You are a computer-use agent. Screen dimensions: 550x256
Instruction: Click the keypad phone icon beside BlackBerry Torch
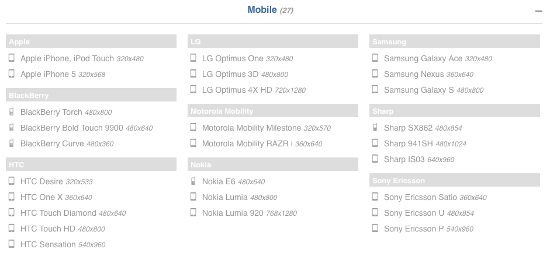pyautogui.click(x=12, y=112)
